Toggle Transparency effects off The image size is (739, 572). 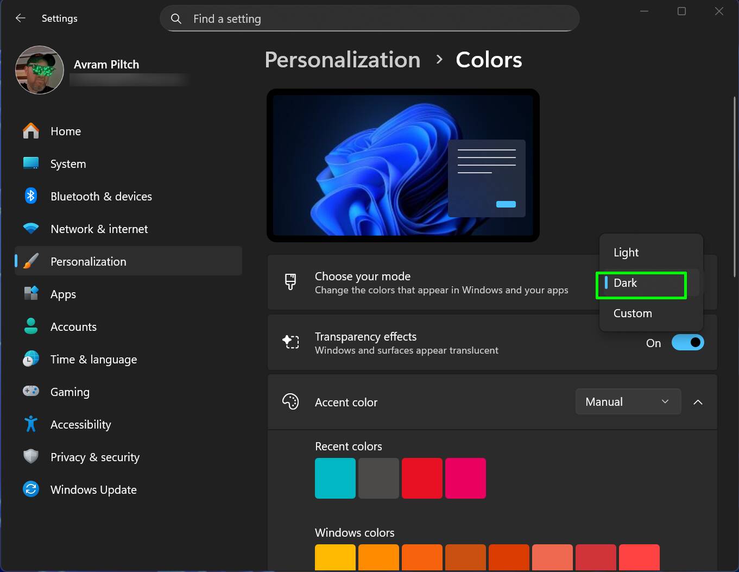pyautogui.click(x=688, y=342)
